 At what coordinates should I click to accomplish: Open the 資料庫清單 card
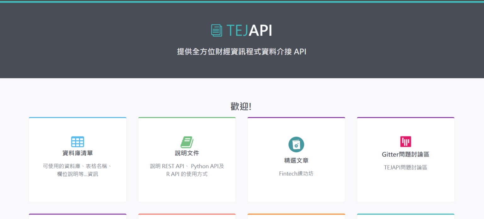point(78,159)
